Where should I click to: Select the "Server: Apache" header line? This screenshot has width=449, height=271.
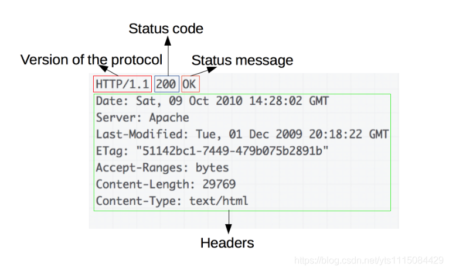coord(142,118)
